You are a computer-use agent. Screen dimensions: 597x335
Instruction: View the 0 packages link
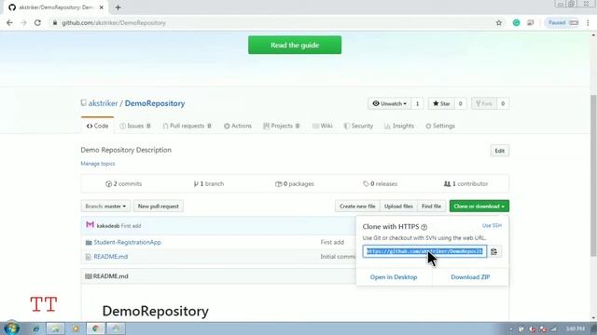(x=295, y=184)
